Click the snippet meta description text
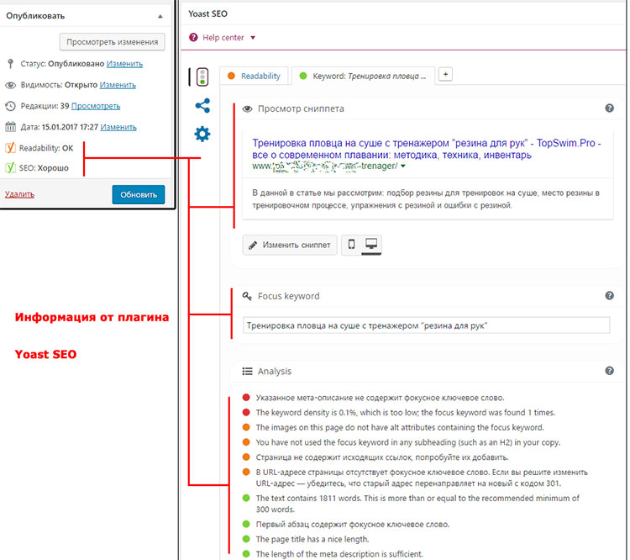 pos(426,199)
